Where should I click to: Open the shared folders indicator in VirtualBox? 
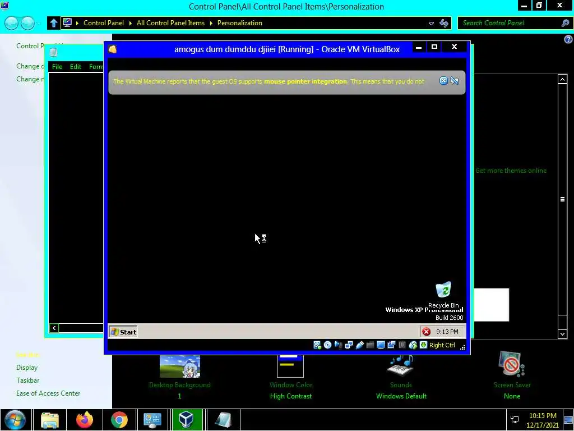(370, 345)
